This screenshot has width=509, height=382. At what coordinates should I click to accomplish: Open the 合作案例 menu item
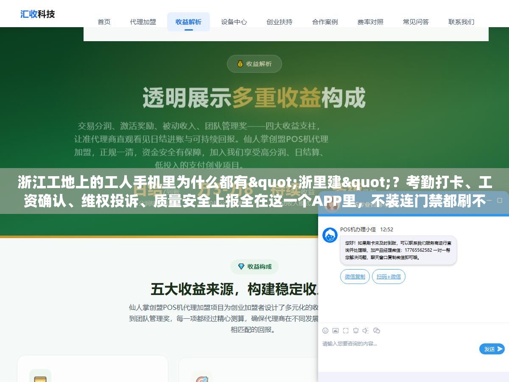(x=325, y=22)
